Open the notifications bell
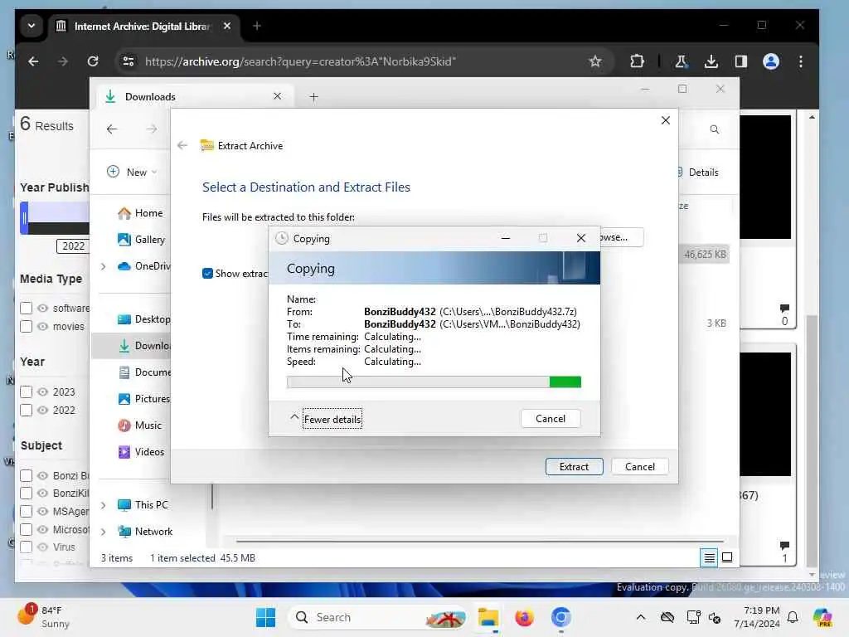The width and height of the screenshot is (849, 637). click(793, 617)
